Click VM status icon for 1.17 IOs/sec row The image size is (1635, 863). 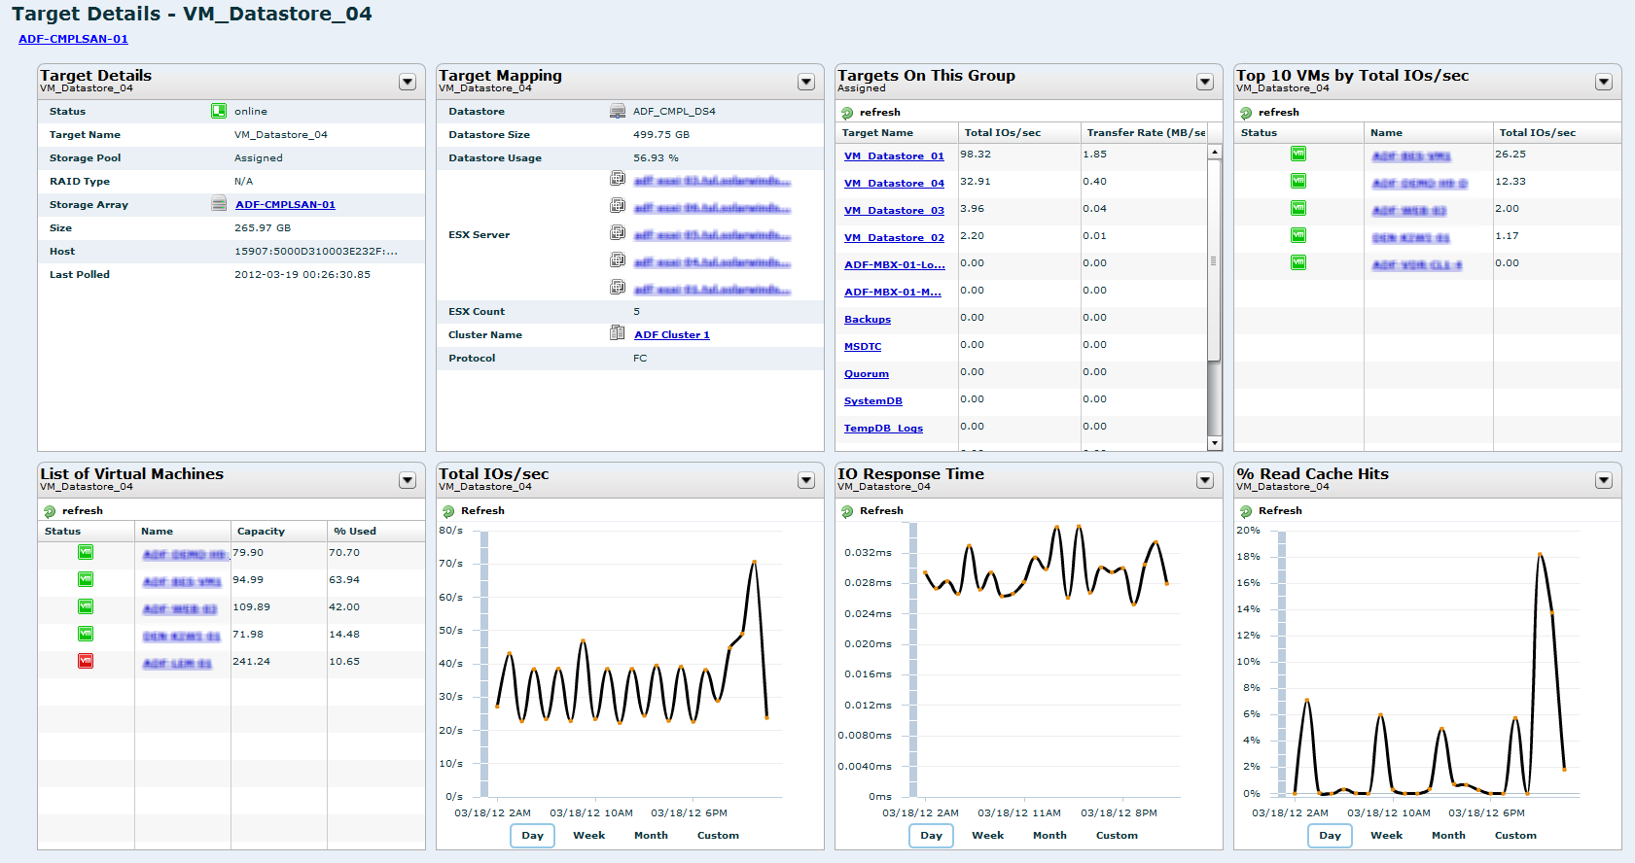[1298, 235]
